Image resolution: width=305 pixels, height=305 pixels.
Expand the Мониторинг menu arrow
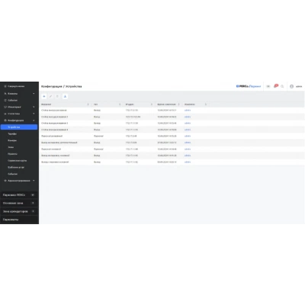point(34,107)
